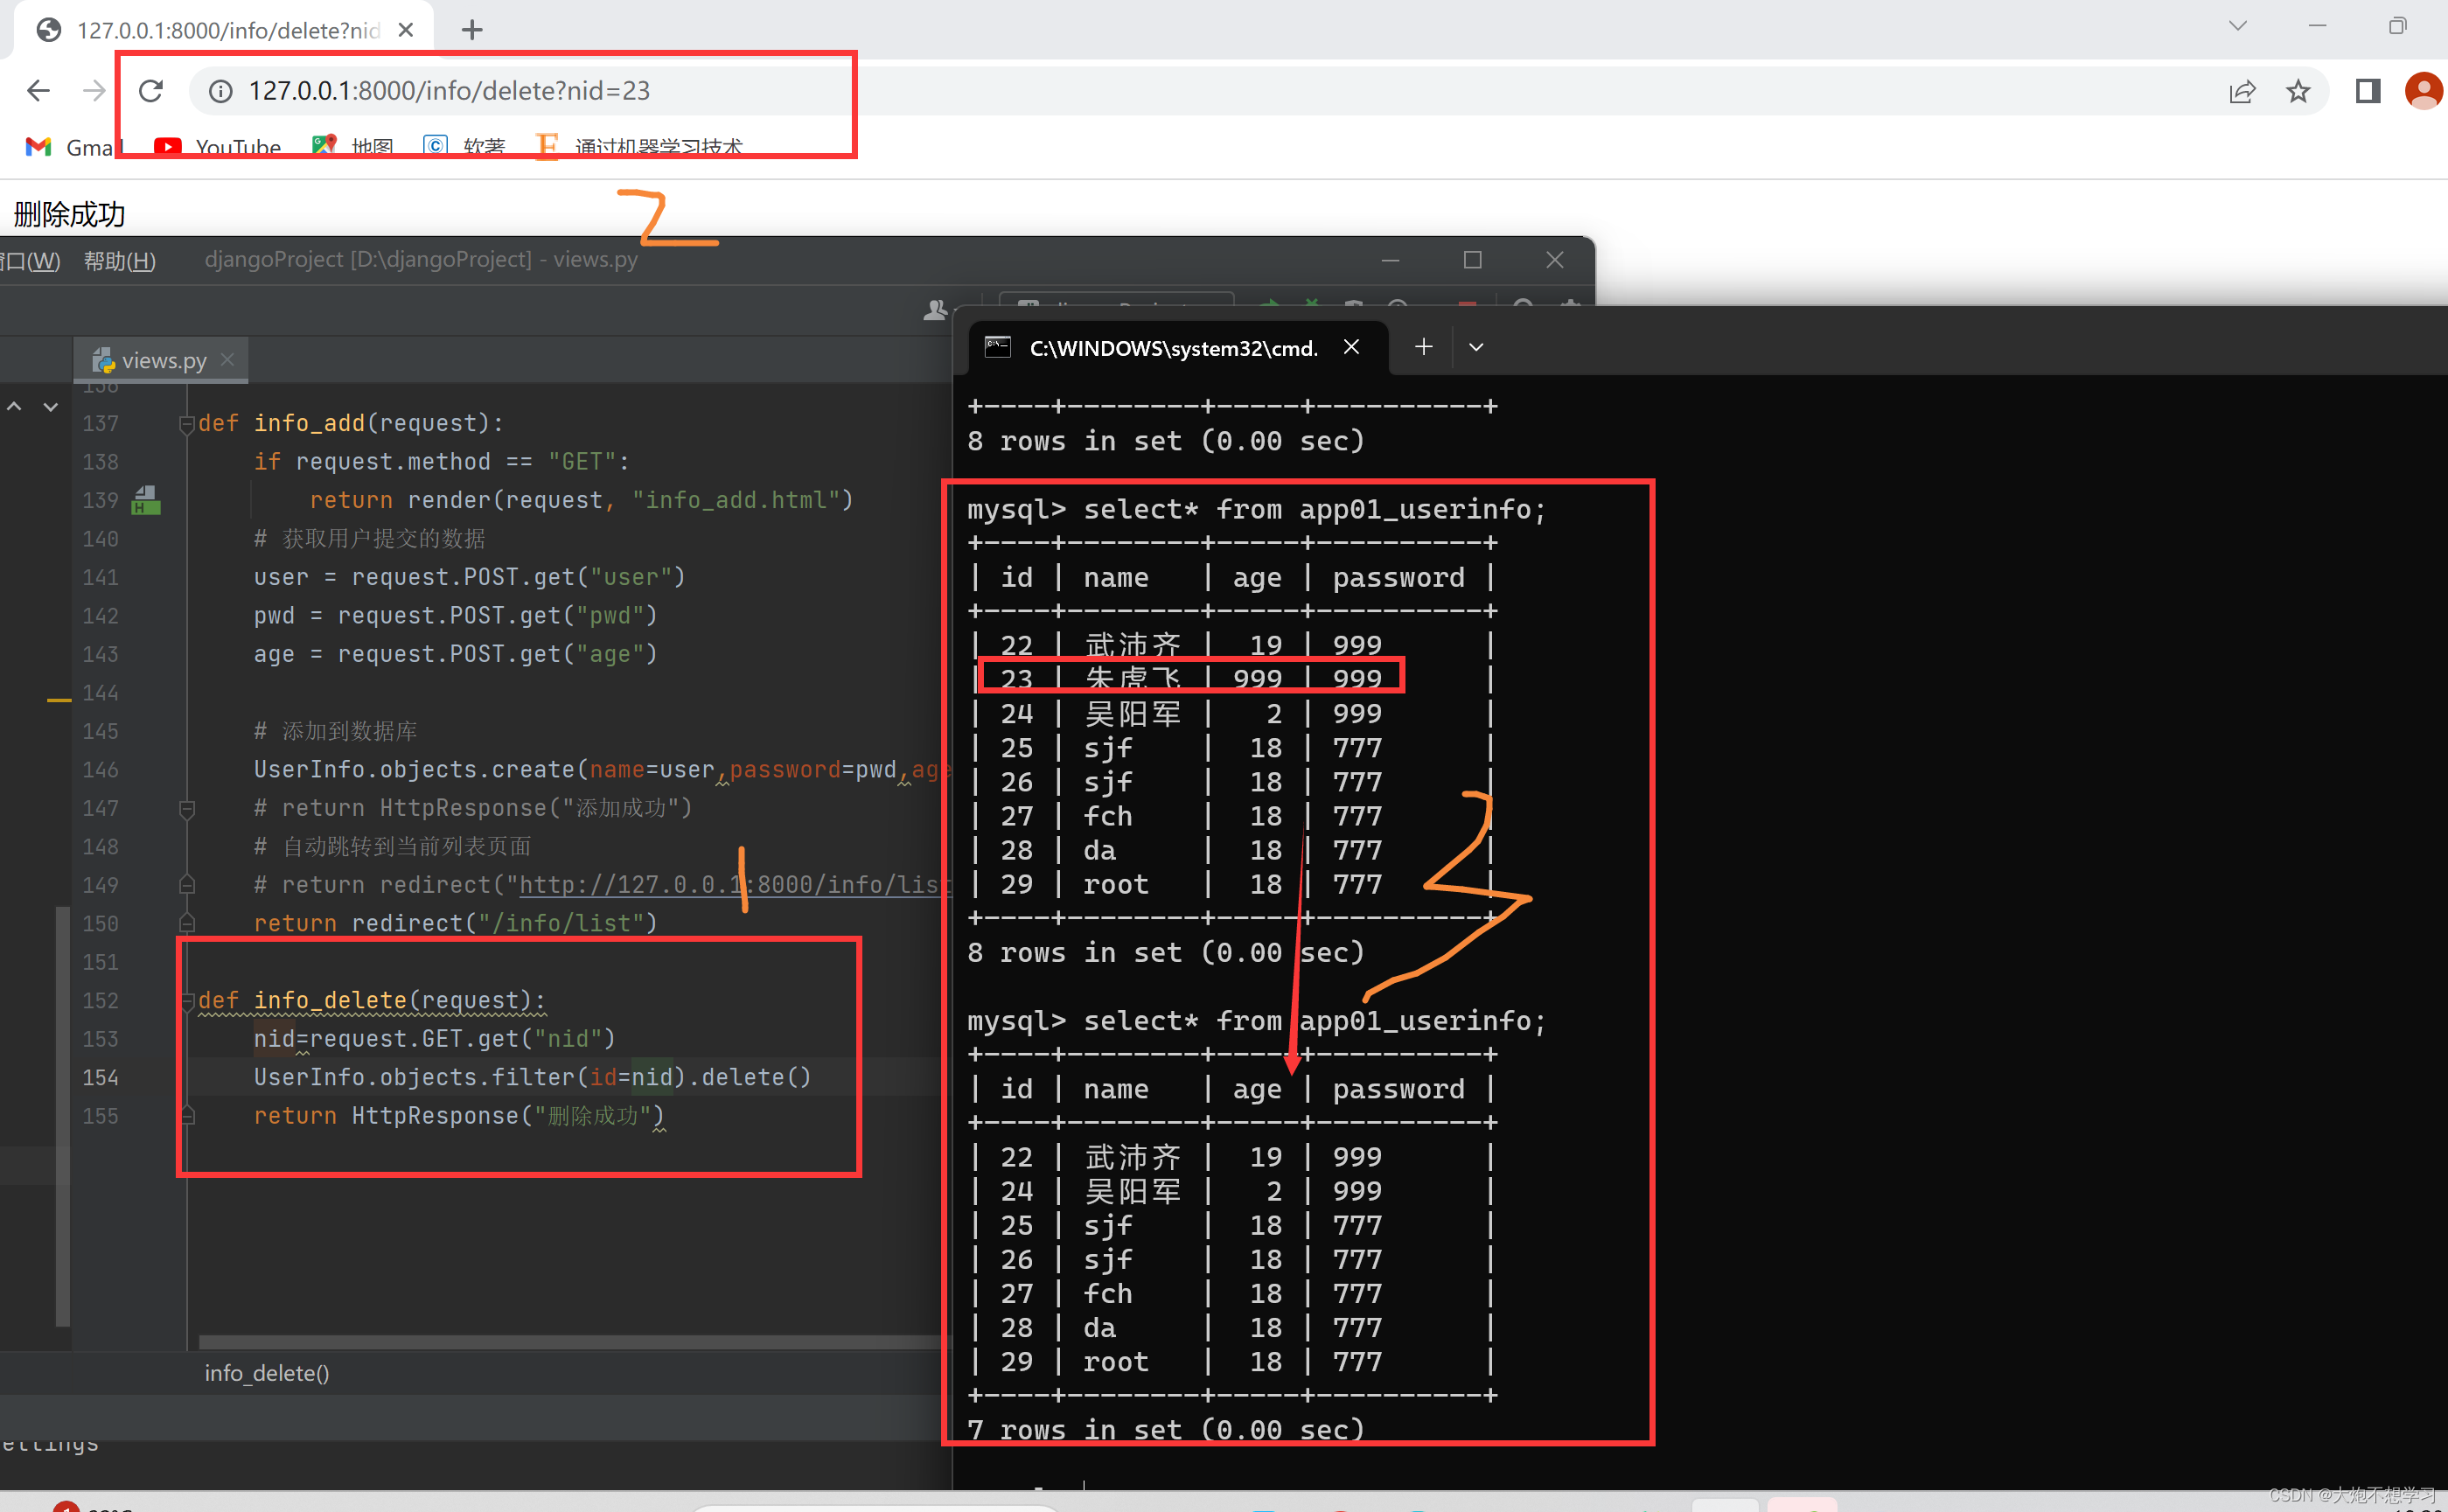Toggle fold marker at line 147

point(187,808)
